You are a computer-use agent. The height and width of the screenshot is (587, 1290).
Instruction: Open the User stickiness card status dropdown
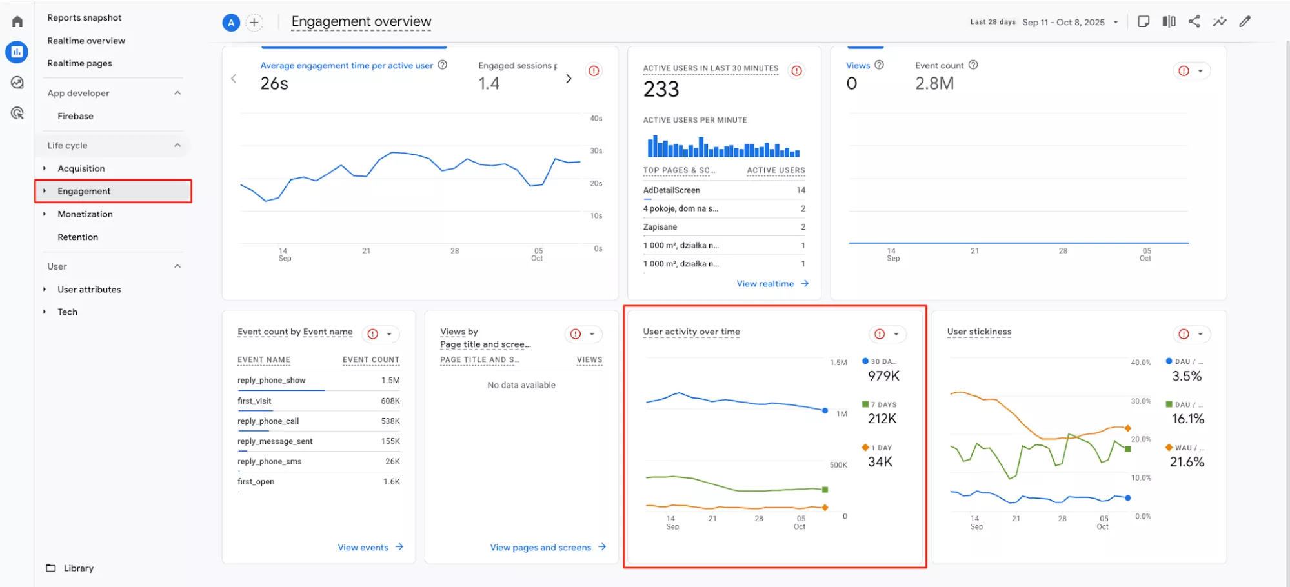[1200, 334]
